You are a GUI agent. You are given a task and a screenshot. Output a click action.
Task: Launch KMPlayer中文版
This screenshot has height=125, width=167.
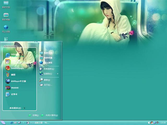click(16, 81)
